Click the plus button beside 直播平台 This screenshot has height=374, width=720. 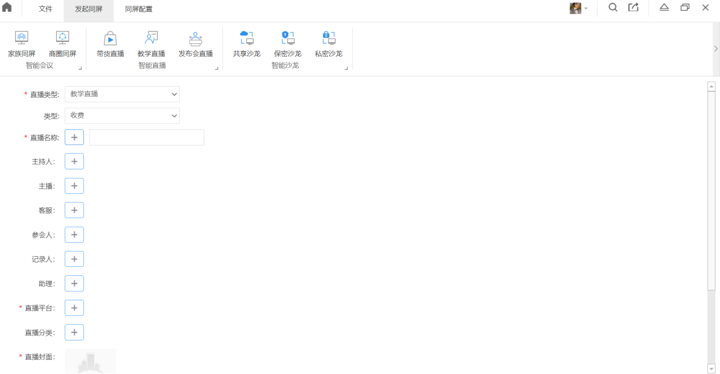74,308
